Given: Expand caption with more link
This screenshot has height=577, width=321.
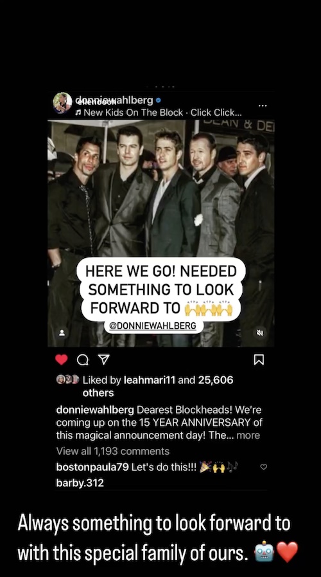Looking at the screenshot, I should tap(248, 435).
